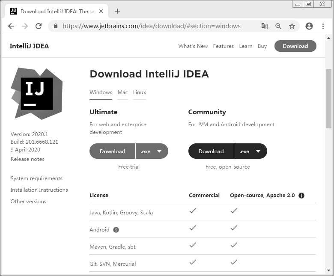Maximize the browser window
Viewport: 334px width, 276px height.
click(308, 4)
